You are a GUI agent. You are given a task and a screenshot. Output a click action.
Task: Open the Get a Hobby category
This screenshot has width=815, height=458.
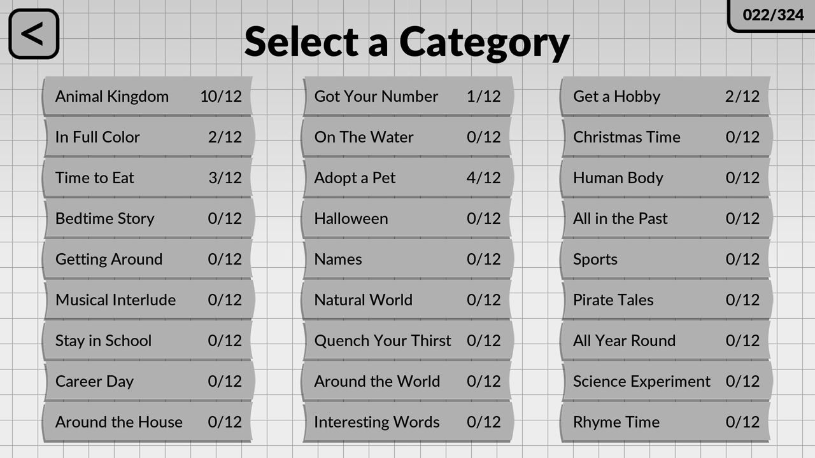(x=666, y=97)
